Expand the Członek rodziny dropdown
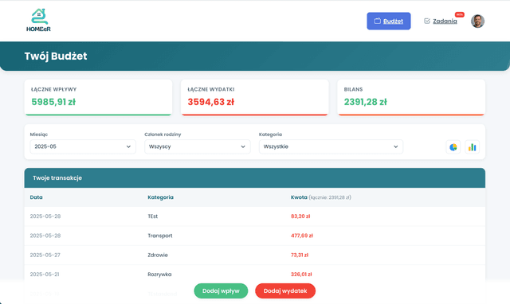The height and width of the screenshot is (304, 510). point(198,146)
